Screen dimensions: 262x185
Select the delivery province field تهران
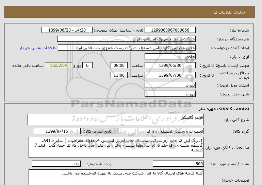click(x=170, y=85)
